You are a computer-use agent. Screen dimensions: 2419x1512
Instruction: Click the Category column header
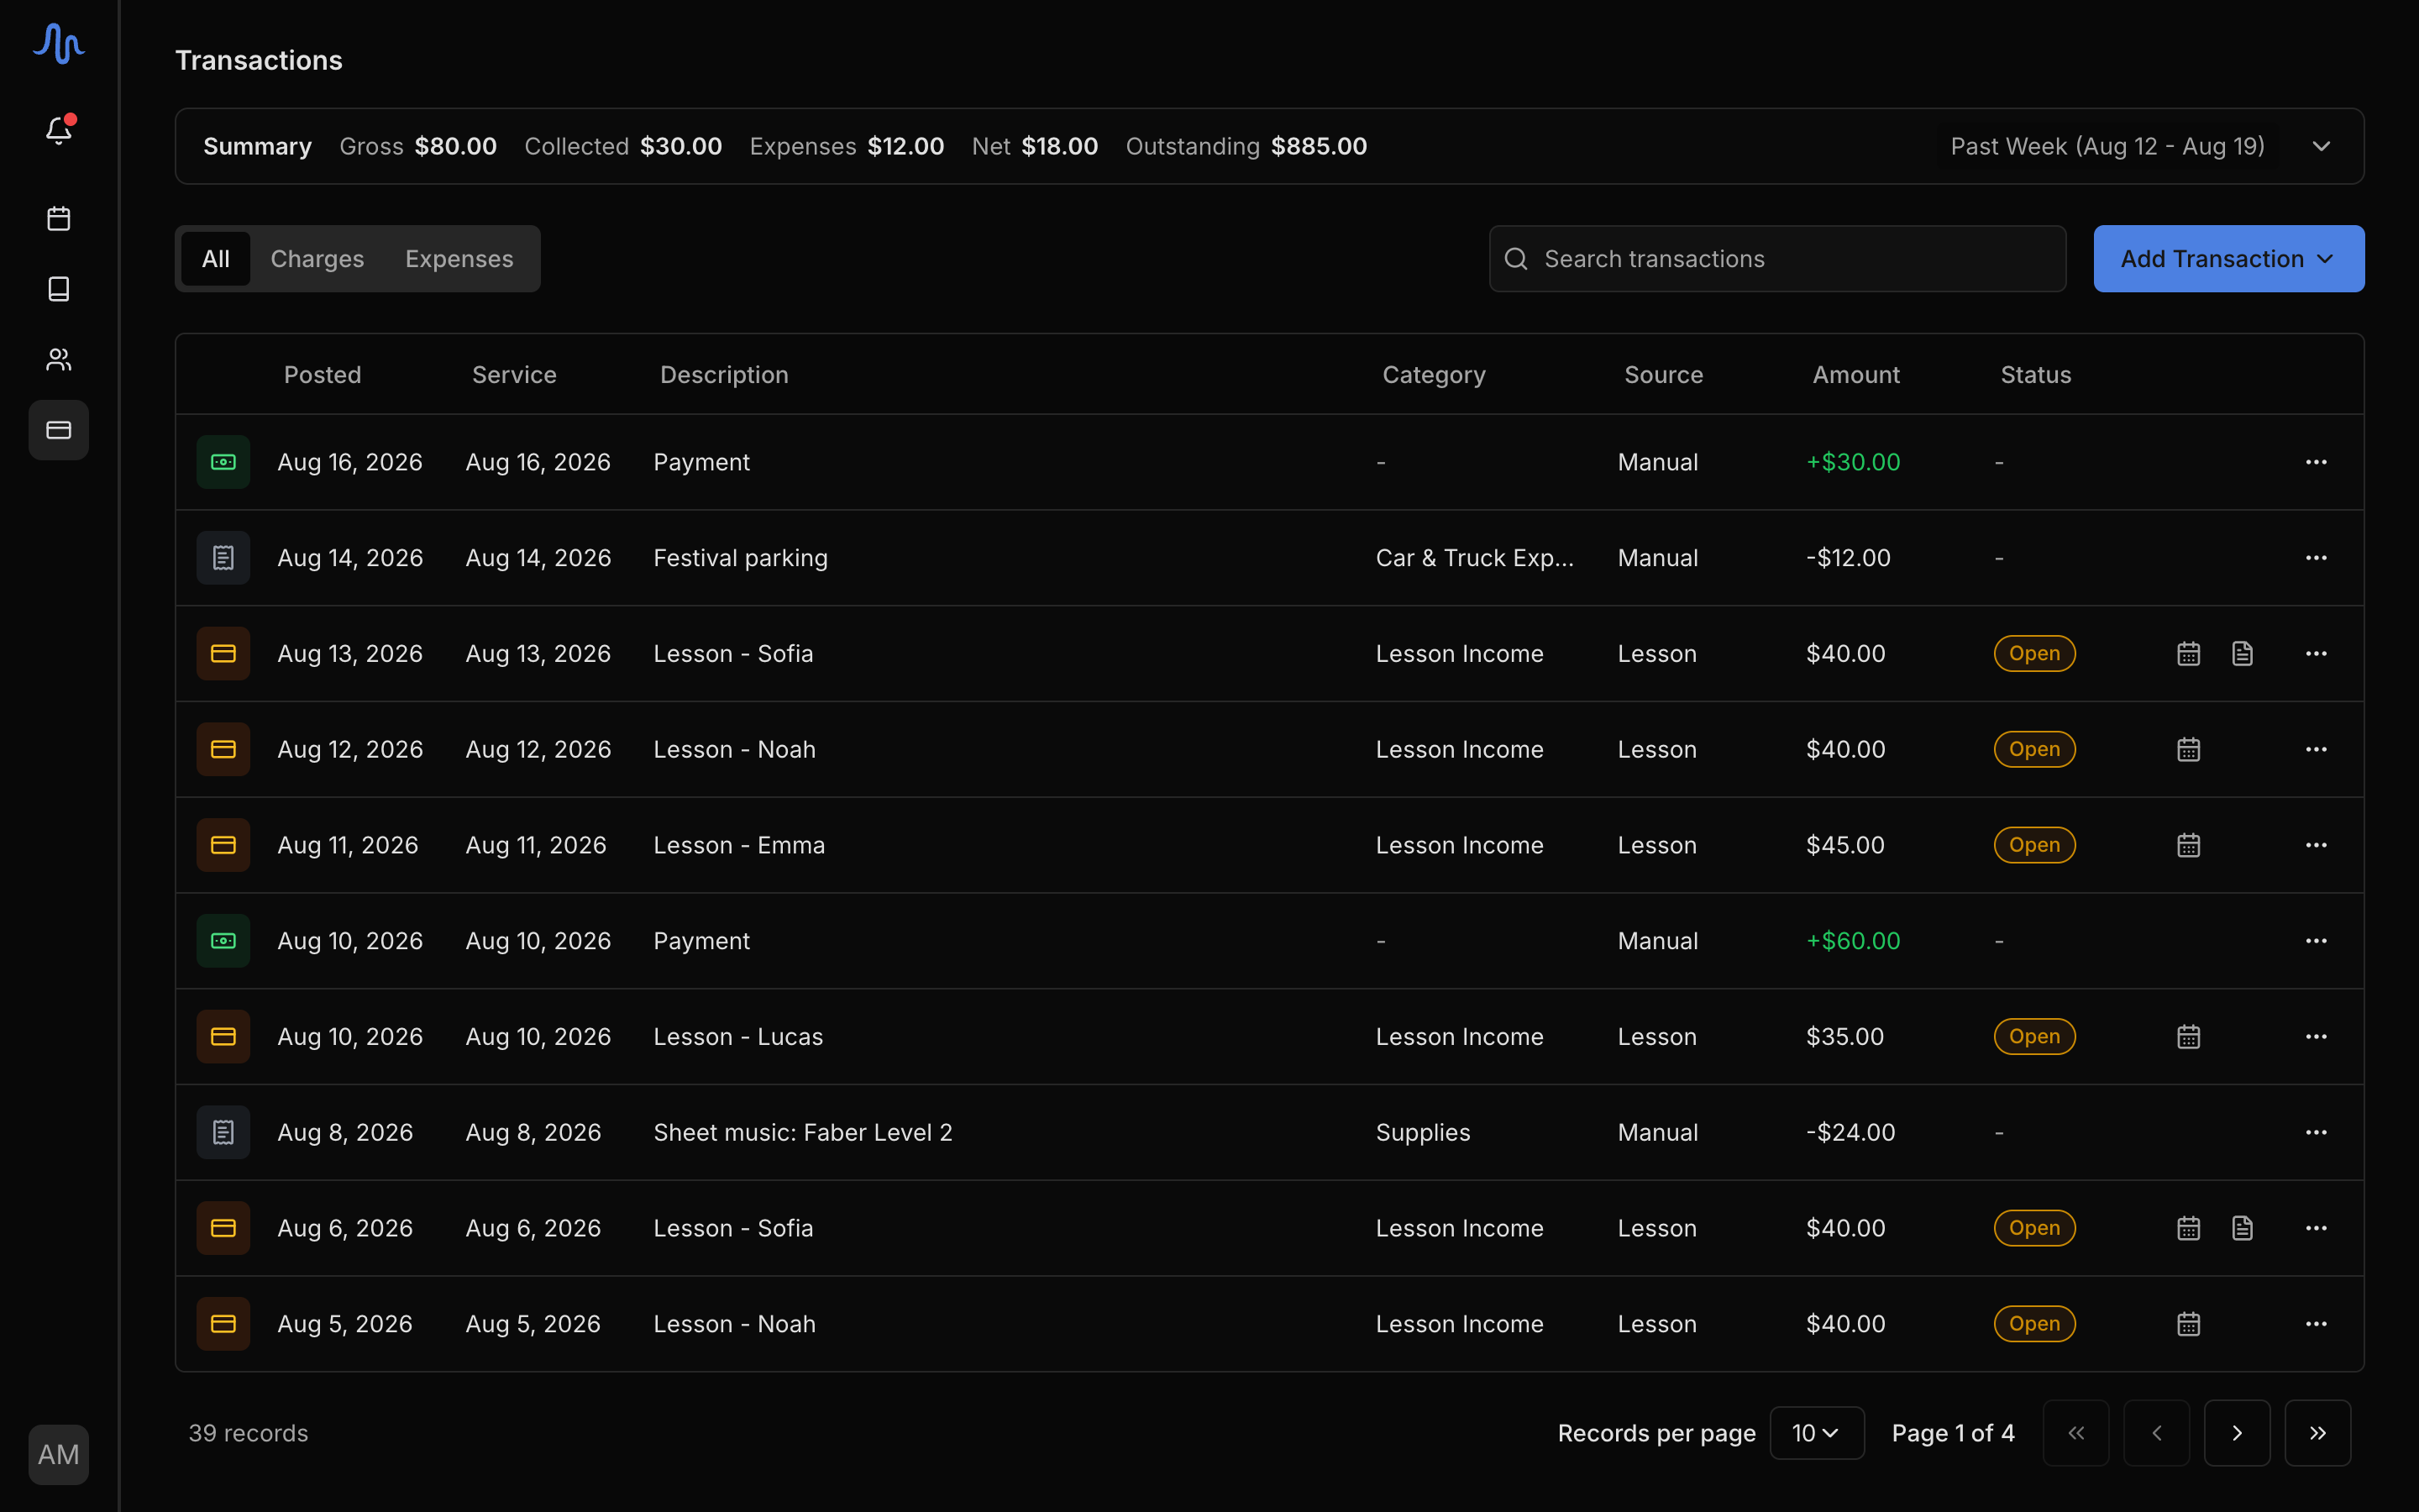(x=1434, y=375)
